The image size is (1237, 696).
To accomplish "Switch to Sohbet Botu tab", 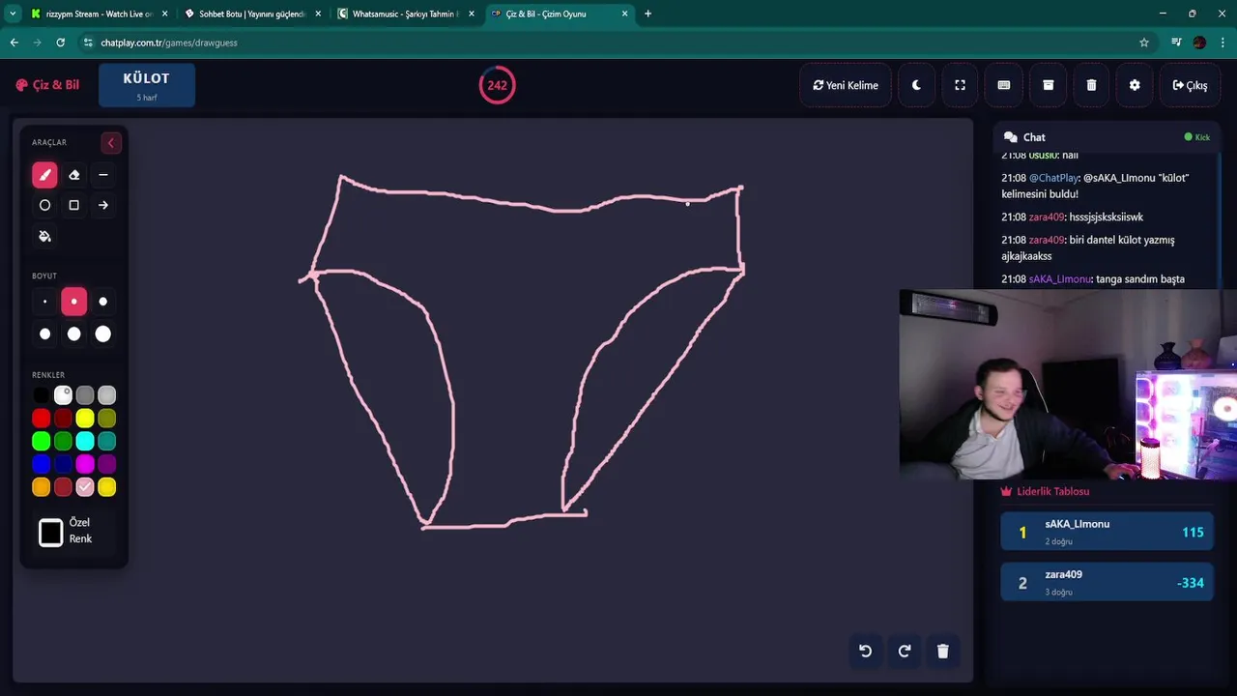I will point(251,14).
